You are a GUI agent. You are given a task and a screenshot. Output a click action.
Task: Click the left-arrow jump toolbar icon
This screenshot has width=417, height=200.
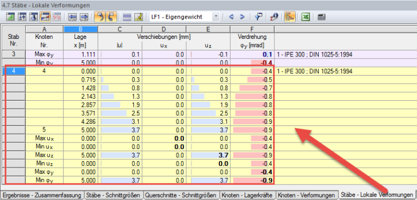coord(72,17)
